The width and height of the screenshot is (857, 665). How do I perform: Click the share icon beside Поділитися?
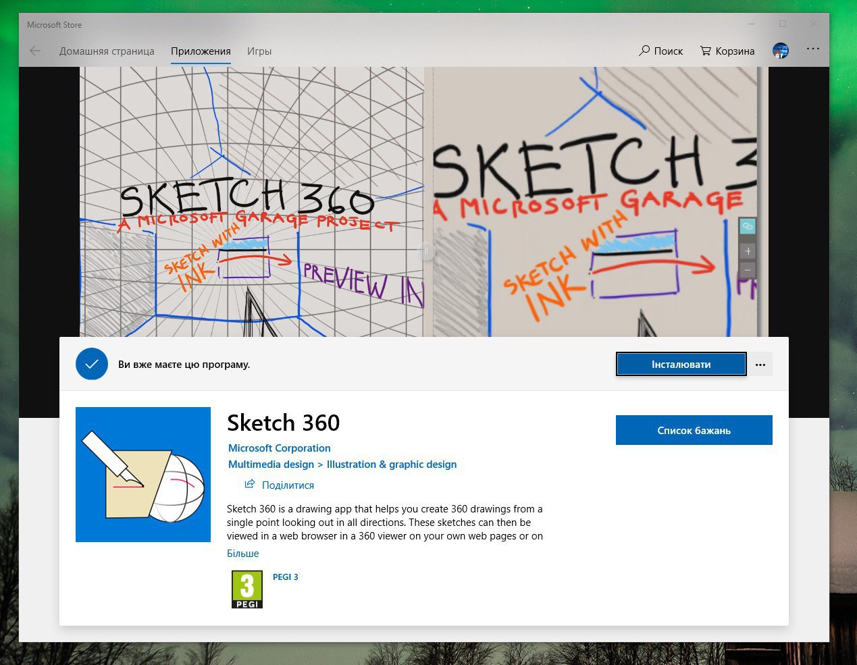pos(250,484)
